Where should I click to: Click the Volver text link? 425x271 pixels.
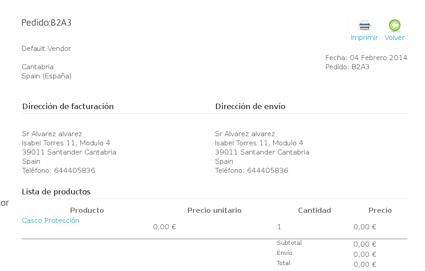coord(394,38)
